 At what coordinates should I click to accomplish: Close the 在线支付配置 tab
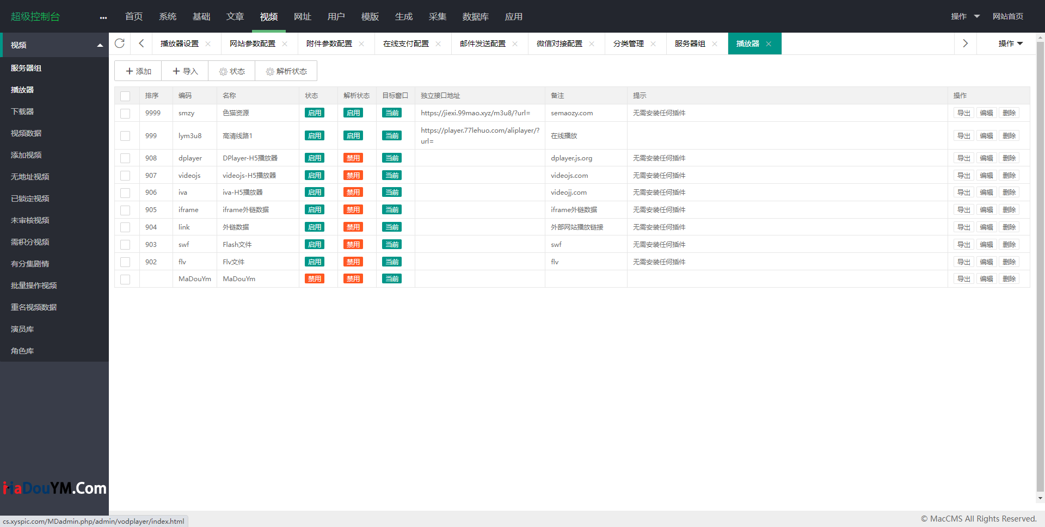(438, 44)
